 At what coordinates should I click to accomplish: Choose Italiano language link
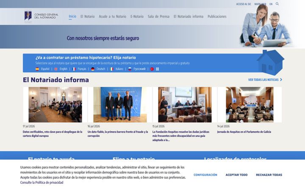click(x=119, y=69)
